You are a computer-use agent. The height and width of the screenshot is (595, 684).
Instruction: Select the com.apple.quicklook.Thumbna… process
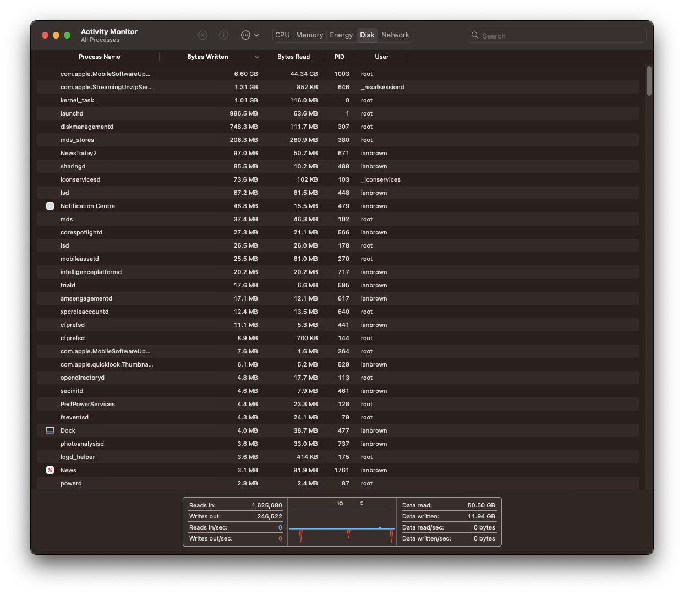pyautogui.click(x=338, y=364)
